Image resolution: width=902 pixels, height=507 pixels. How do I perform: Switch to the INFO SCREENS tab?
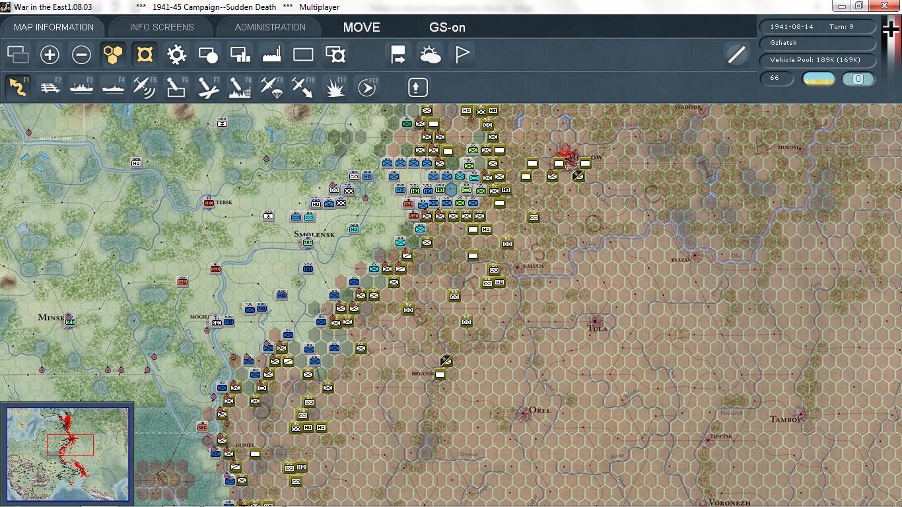pos(162,27)
